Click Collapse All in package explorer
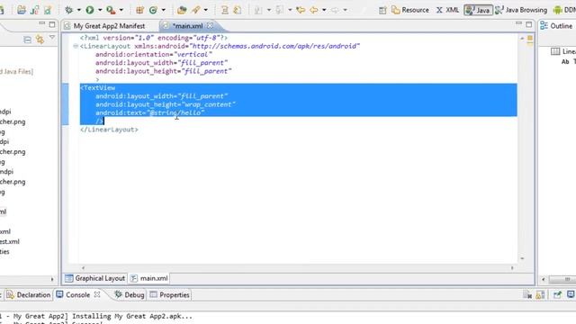 pyautogui.click(x=27, y=40)
